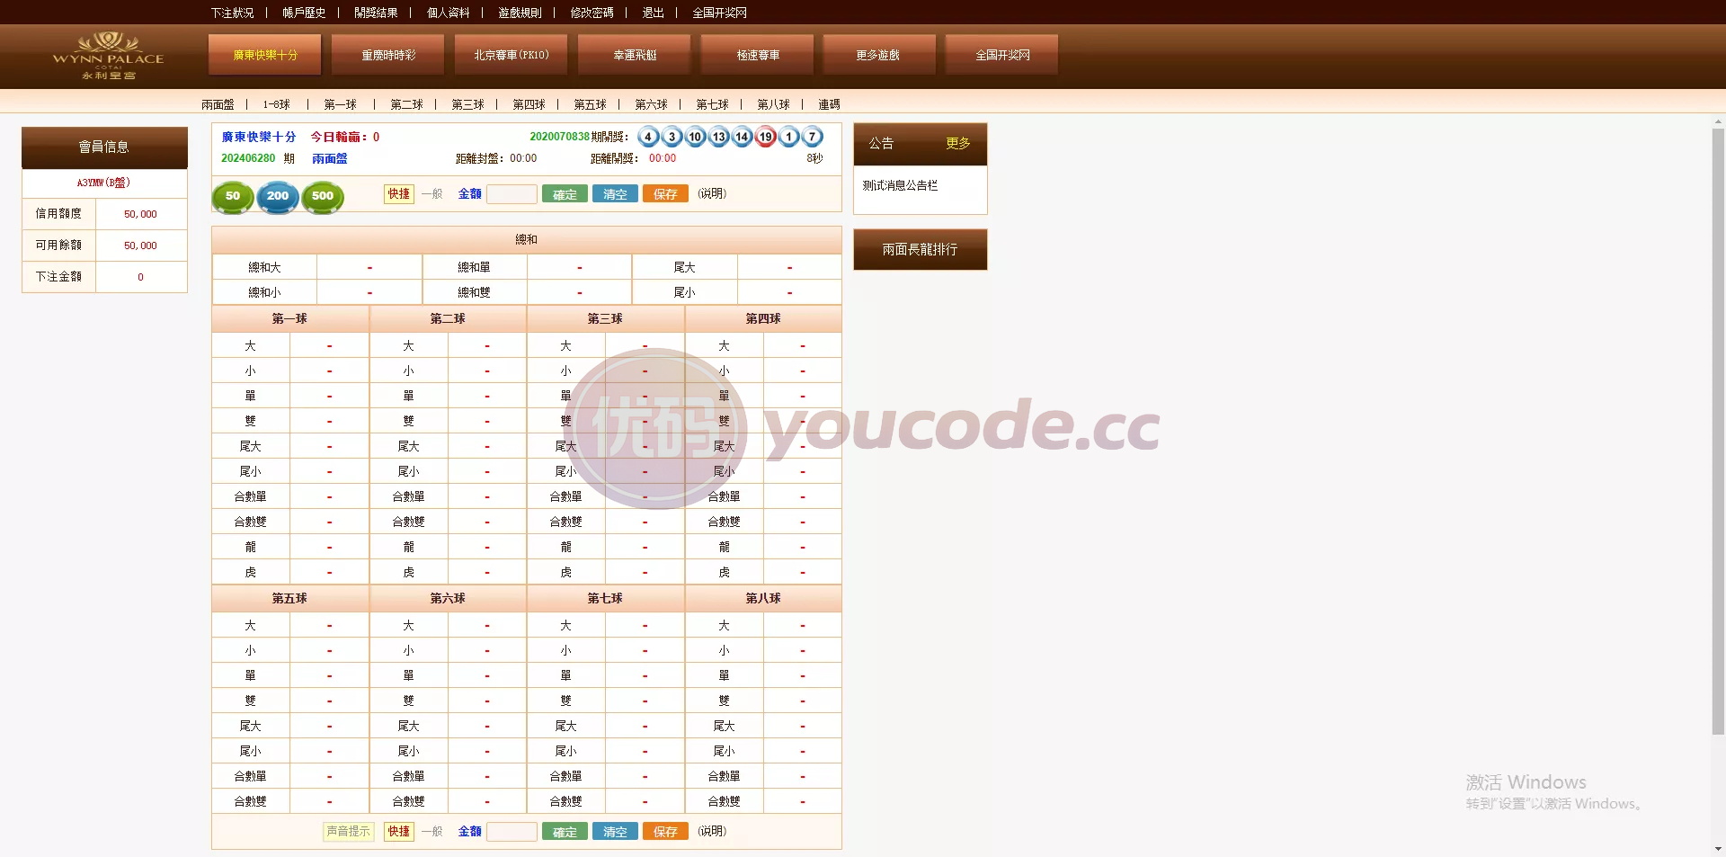Select the green 50 chip
This screenshot has height=857, width=1726.
tap(233, 196)
